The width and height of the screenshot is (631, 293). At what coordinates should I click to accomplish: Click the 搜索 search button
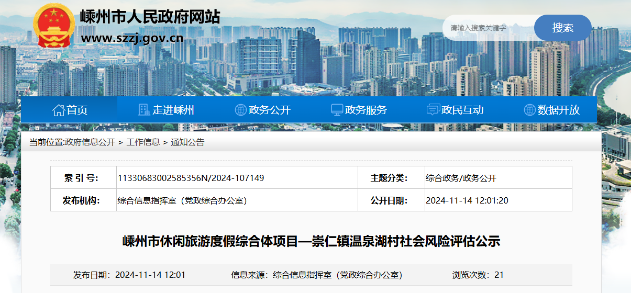tap(563, 28)
